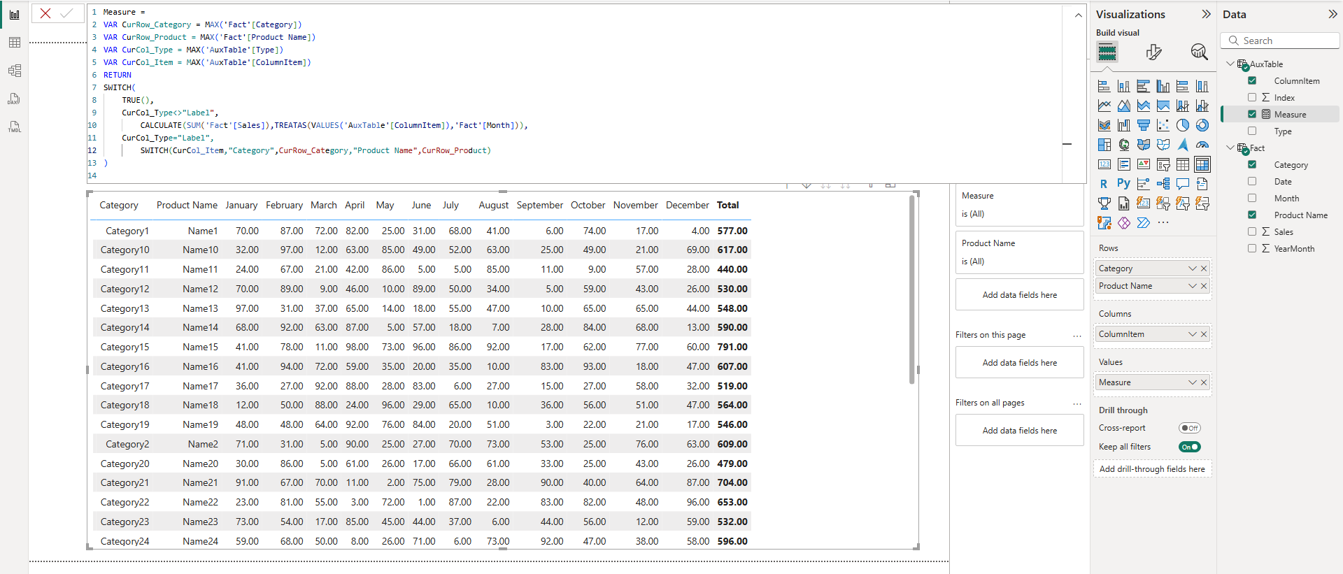The image size is (1343, 574).
Task: Open Analytics pane tab
Action: tap(1199, 52)
